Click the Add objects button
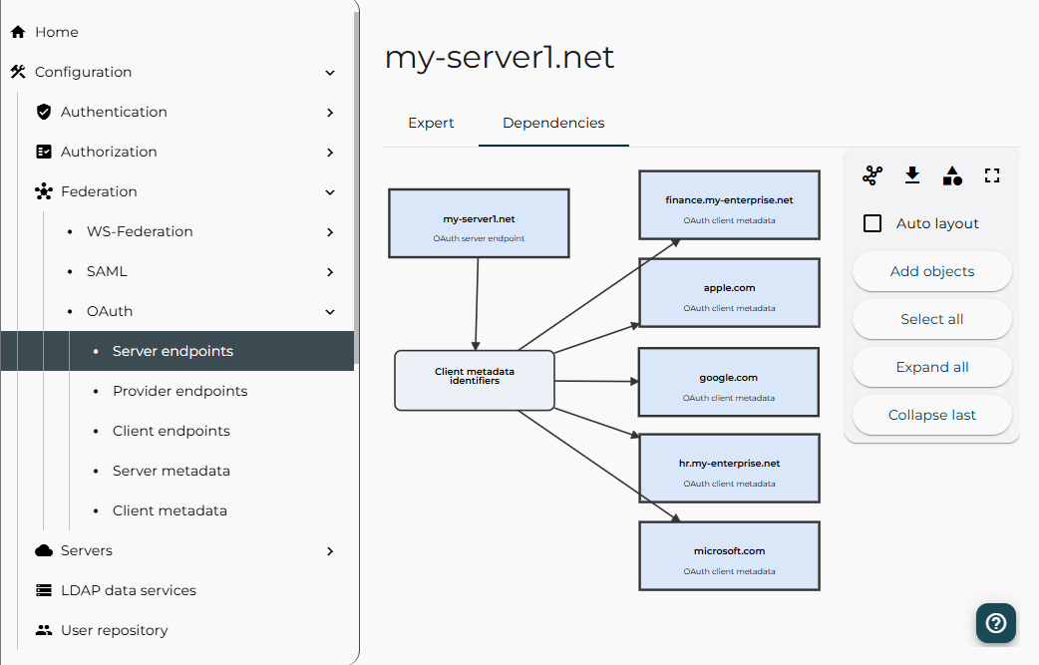 click(931, 271)
